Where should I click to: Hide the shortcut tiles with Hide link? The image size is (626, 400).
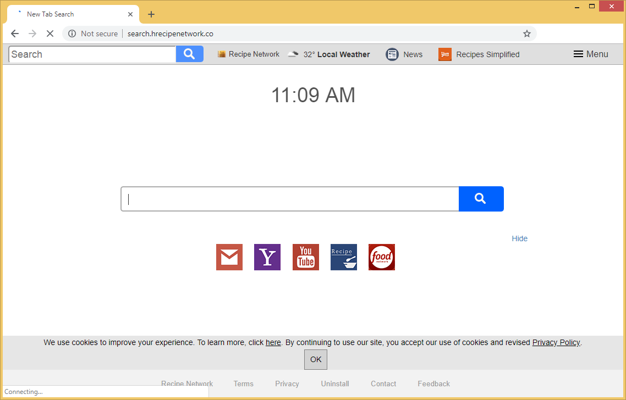coord(519,238)
